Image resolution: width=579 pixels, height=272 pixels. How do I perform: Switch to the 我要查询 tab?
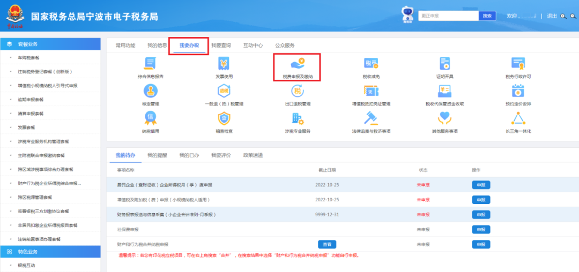(221, 46)
